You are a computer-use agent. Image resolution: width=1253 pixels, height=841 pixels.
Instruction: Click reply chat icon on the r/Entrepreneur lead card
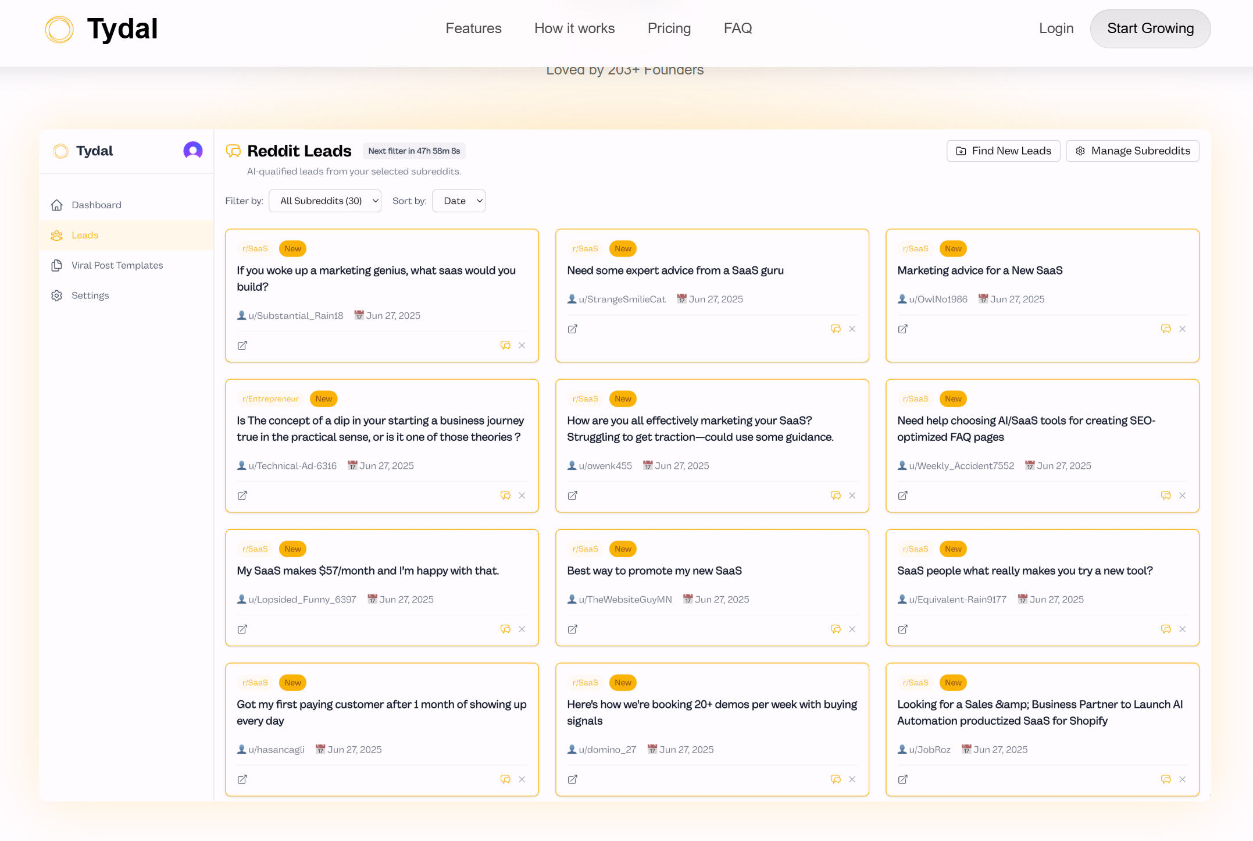pyautogui.click(x=505, y=496)
